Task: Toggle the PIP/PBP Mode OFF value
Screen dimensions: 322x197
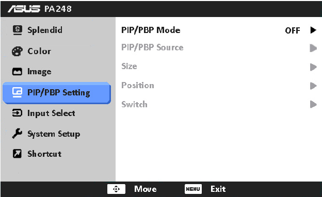Action: (293, 30)
